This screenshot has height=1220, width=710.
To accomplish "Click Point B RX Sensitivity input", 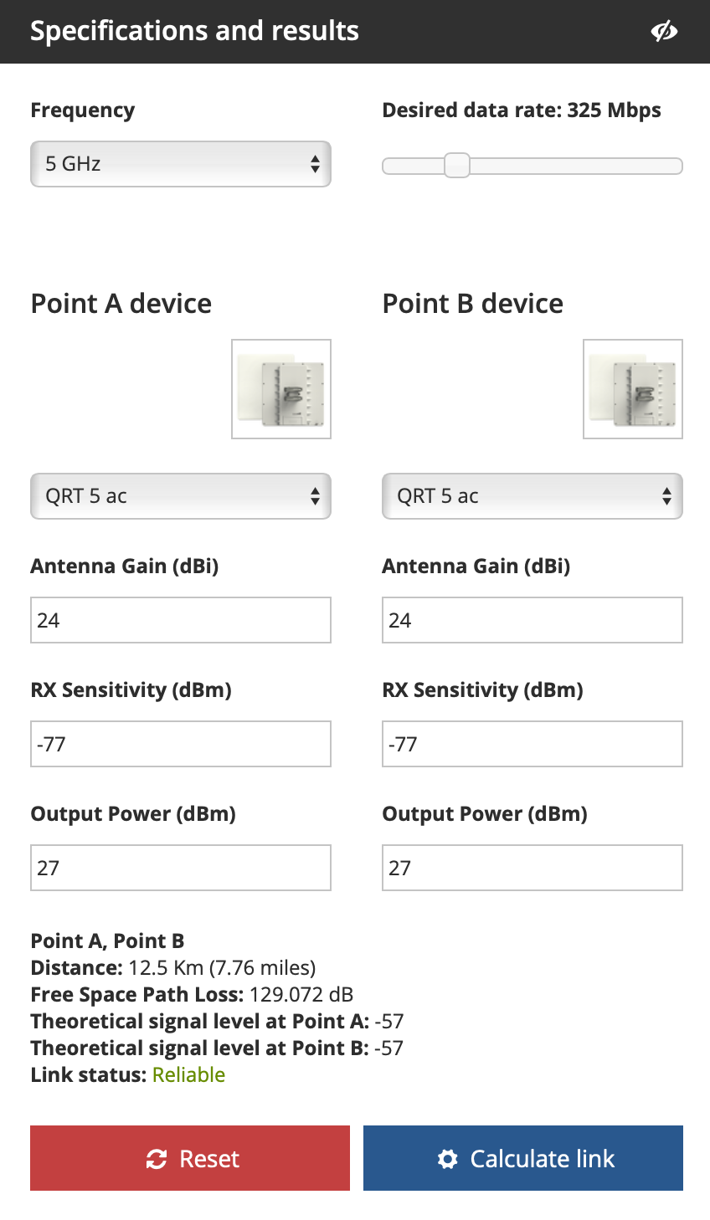I will pos(532,744).
